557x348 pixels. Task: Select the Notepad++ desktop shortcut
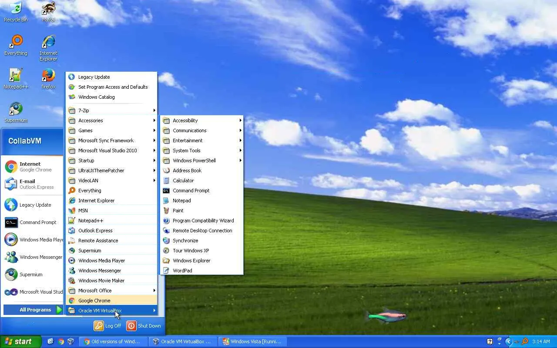(16, 79)
